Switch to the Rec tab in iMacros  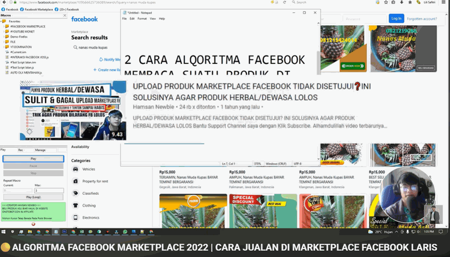pos(21,150)
